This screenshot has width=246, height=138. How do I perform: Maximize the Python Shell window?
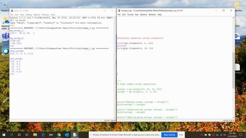[x=105, y=11]
